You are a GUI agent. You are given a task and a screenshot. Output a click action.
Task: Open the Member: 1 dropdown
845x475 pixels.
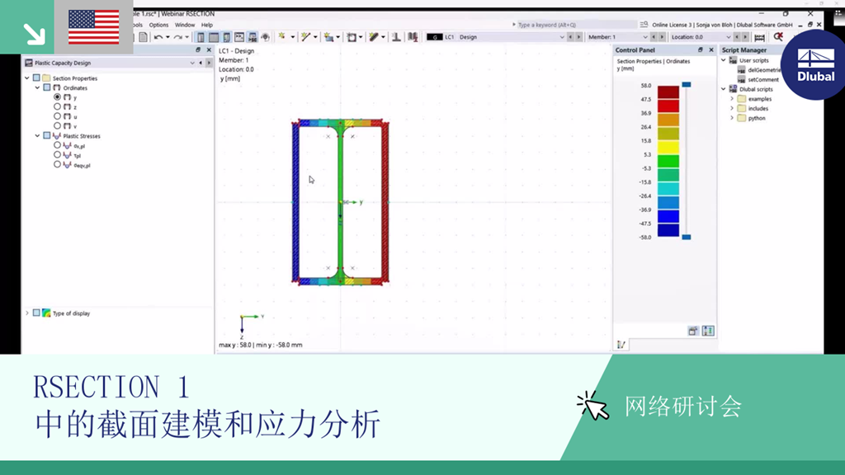coord(644,37)
